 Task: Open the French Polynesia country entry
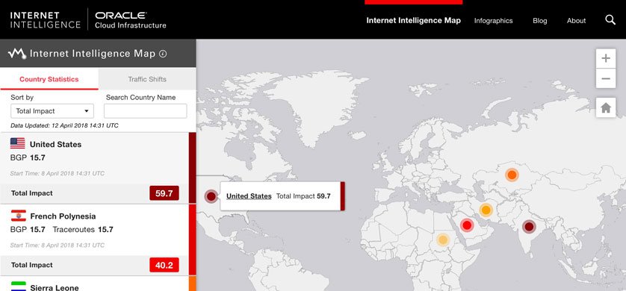pyautogui.click(x=94, y=240)
